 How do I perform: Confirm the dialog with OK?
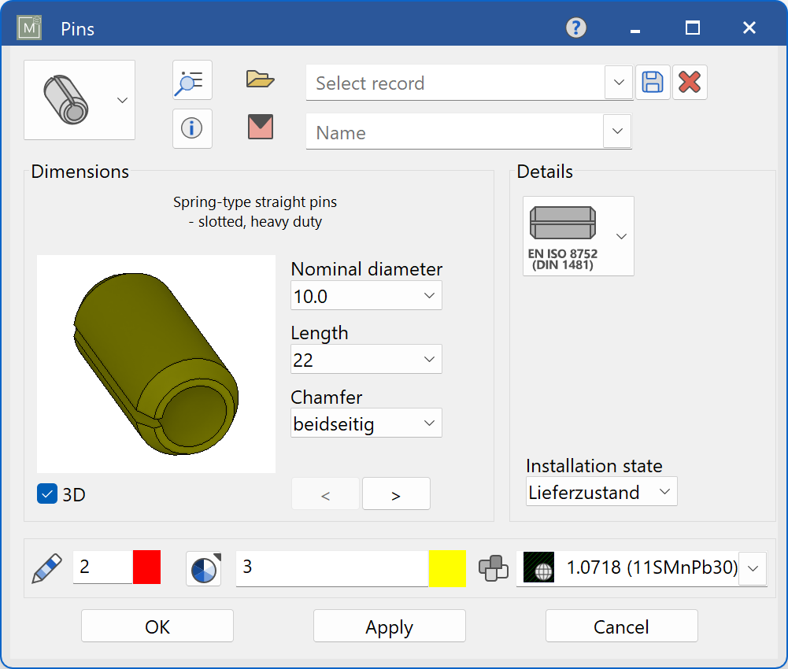(157, 626)
